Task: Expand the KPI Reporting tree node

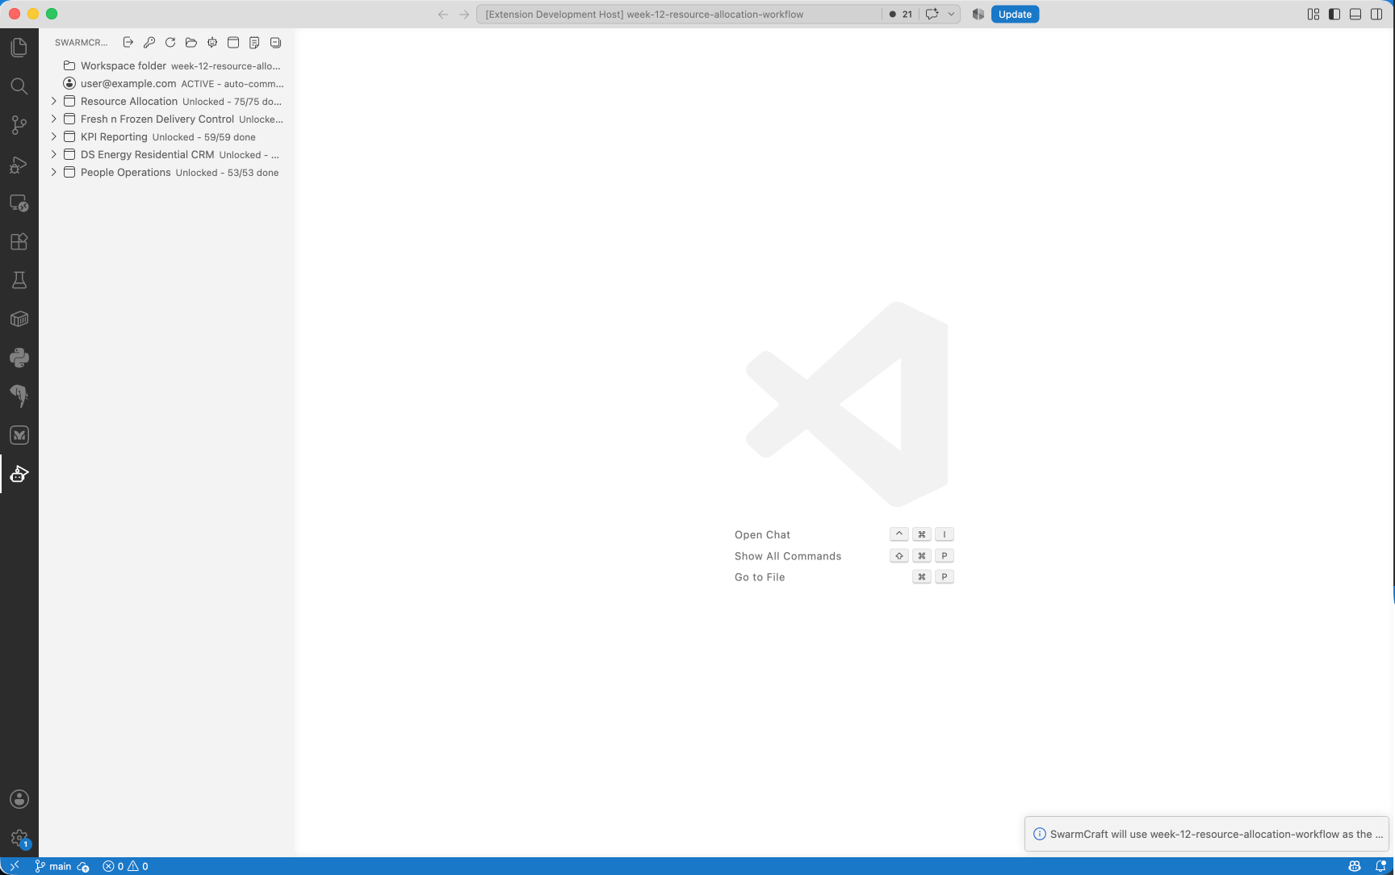Action: coord(53,136)
